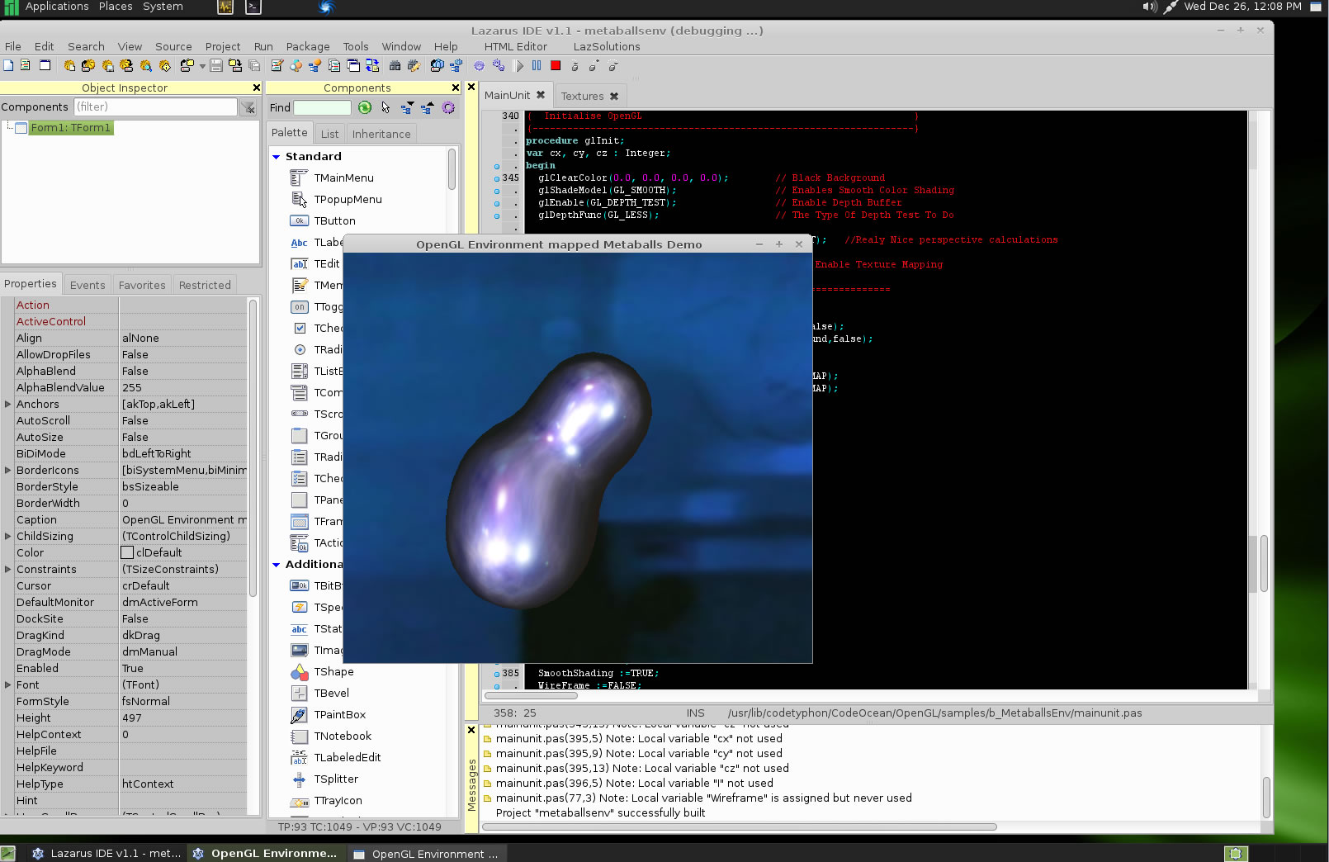Click the purple gear icon in Components panel

(448, 107)
